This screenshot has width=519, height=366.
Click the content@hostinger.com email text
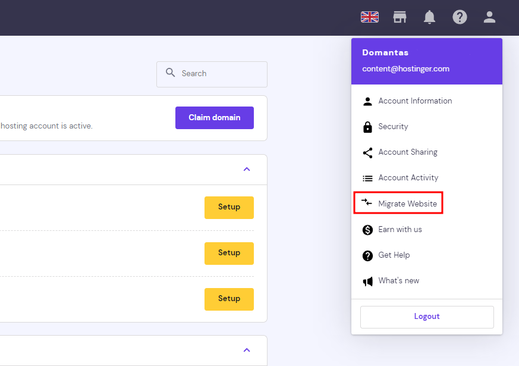(405, 69)
